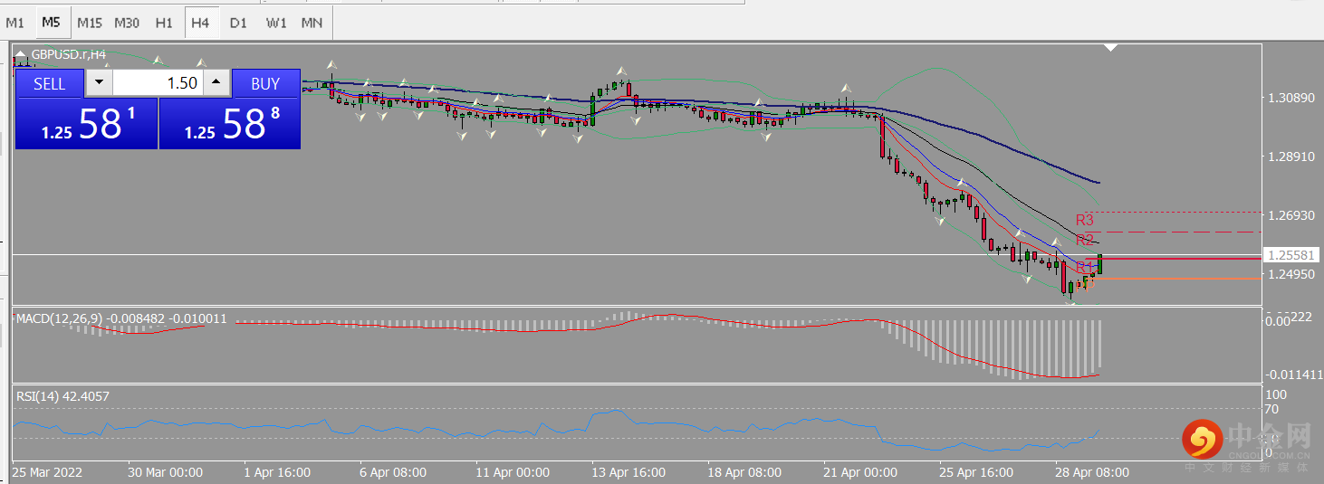The height and width of the screenshot is (484, 1324).
Task: Click the fractal arrow above 13 Apr peak
Action: pyautogui.click(x=621, y=71)
